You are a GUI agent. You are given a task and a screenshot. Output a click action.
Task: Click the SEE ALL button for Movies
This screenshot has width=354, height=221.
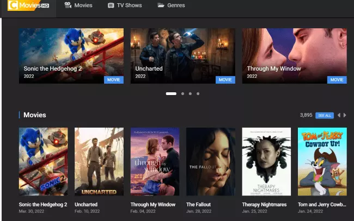(x=325, y=116)
